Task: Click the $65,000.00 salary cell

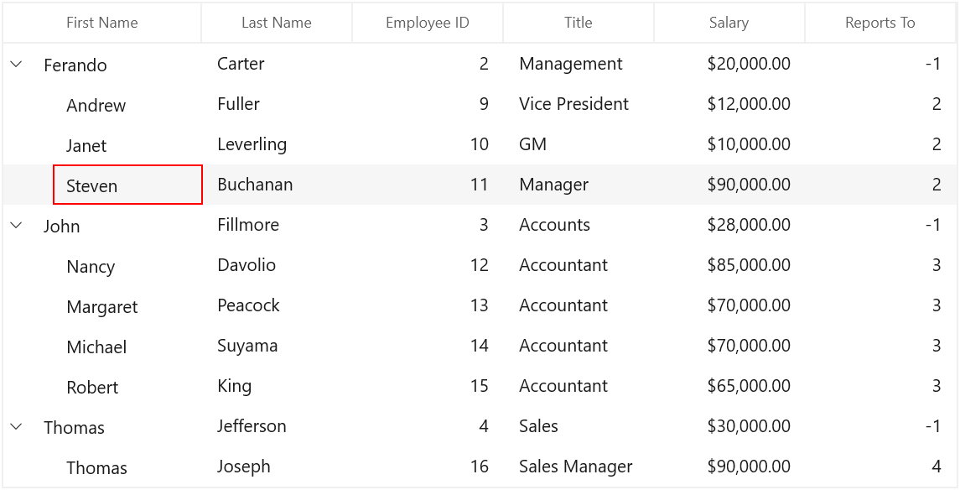Action: point(729,386)
